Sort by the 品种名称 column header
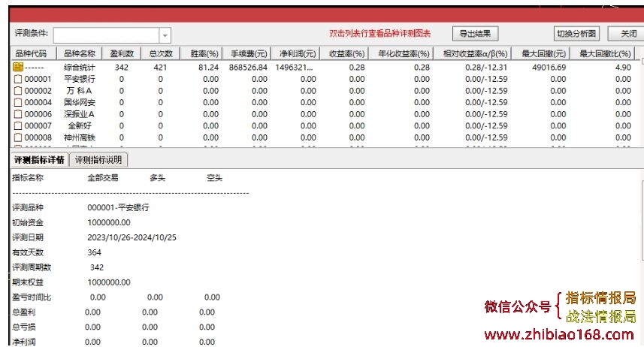The image size is (644, 347). click(x=79, y=53)
